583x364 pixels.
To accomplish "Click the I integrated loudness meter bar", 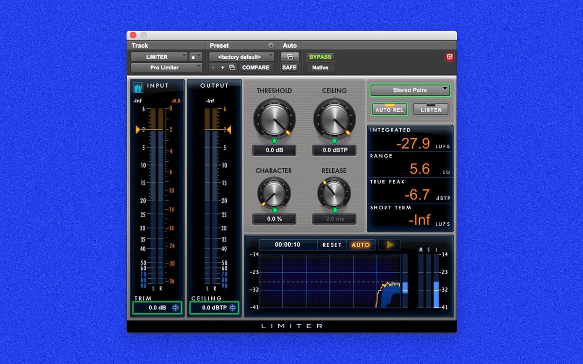I will [436, 281].
